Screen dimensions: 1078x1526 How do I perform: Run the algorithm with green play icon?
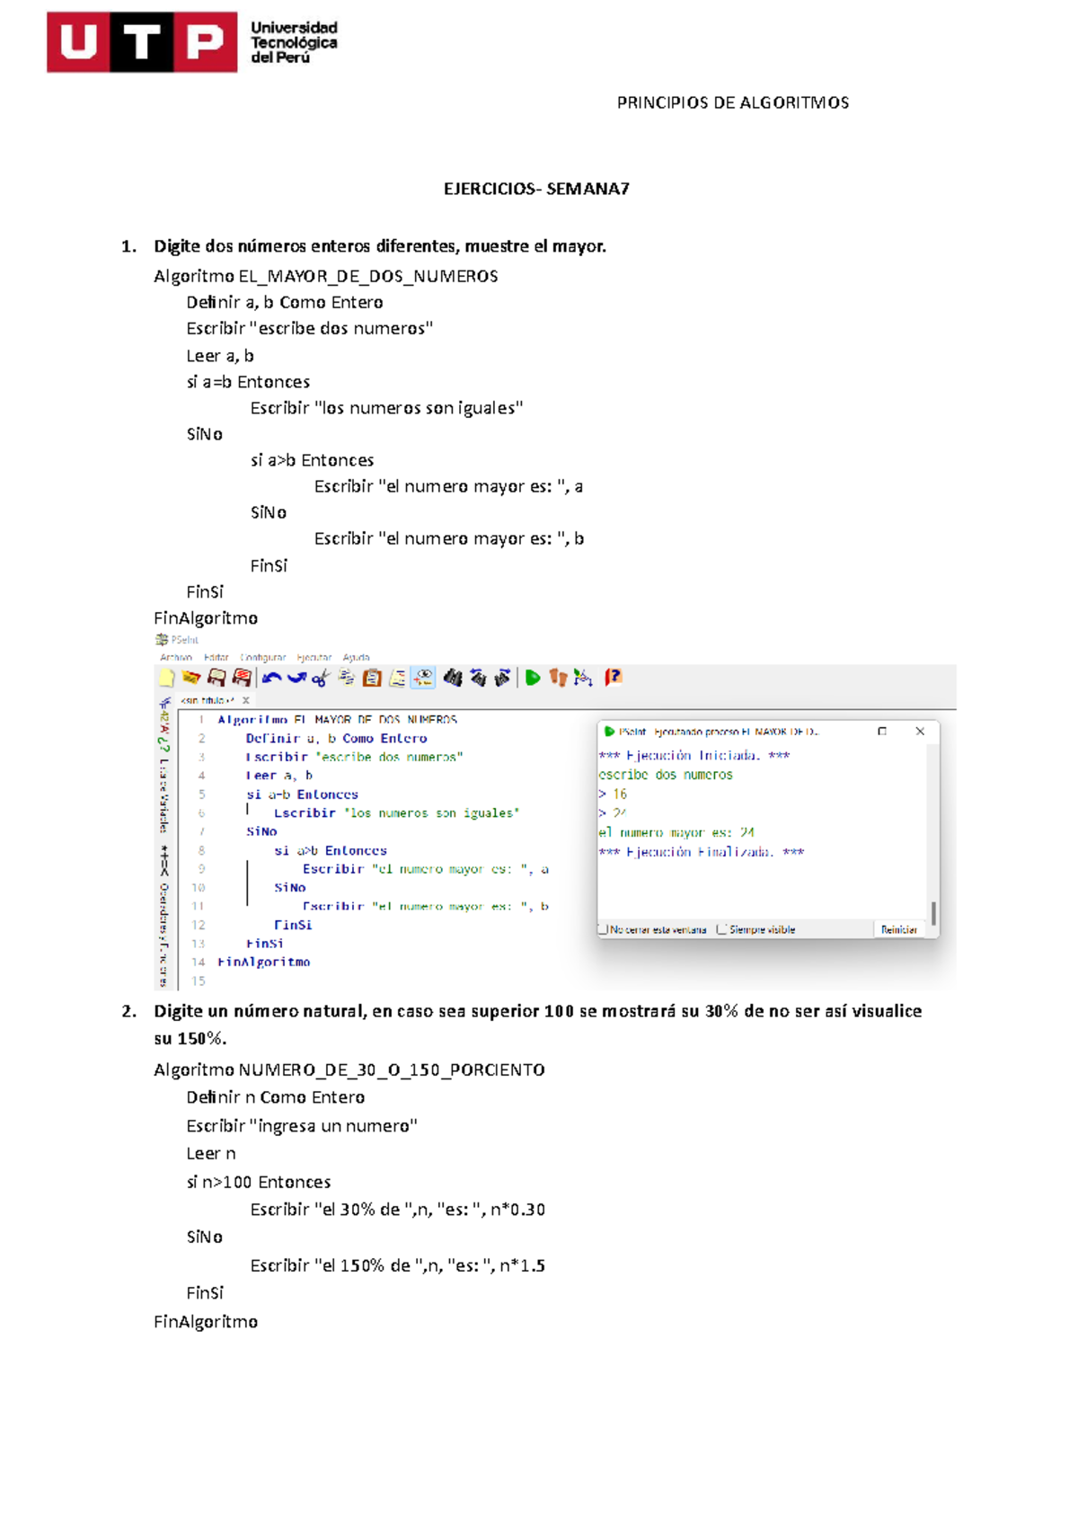533,678
